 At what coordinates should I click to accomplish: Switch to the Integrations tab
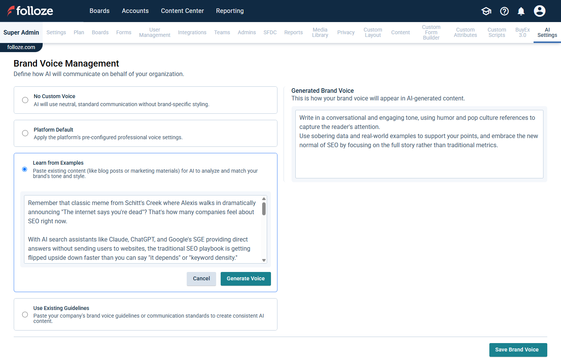pyautogui.click(x=192, y=33)
